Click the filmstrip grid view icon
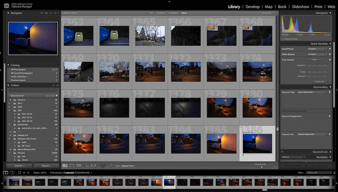The width and height of the screenshot is (338, 192). click(19, 173)
